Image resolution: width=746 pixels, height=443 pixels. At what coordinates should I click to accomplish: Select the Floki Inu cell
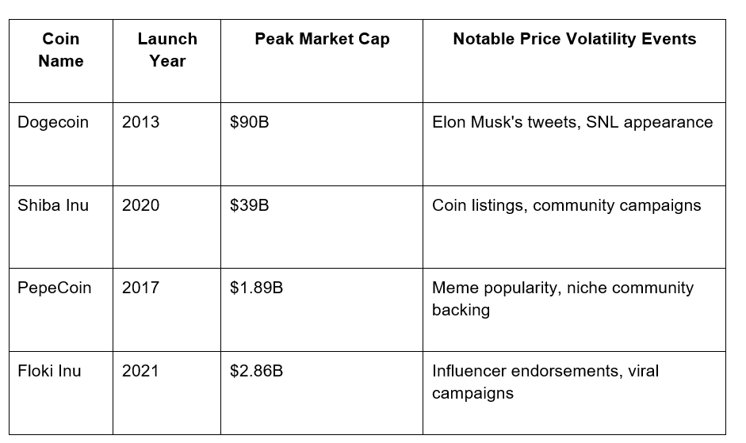[61, 393]
